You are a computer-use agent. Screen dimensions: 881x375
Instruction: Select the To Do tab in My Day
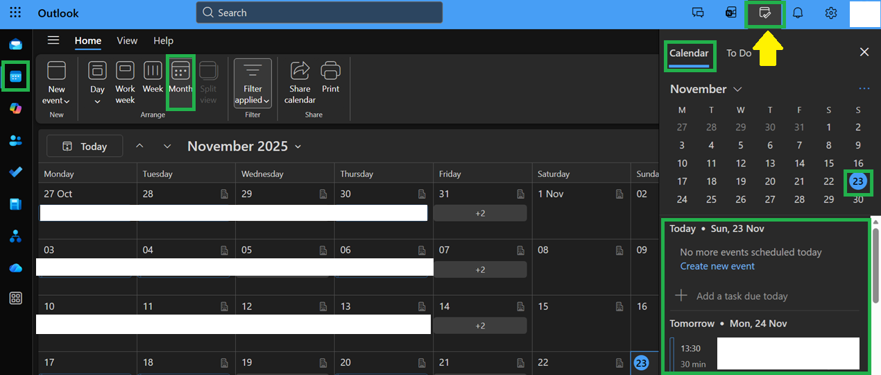pos(739,53)
